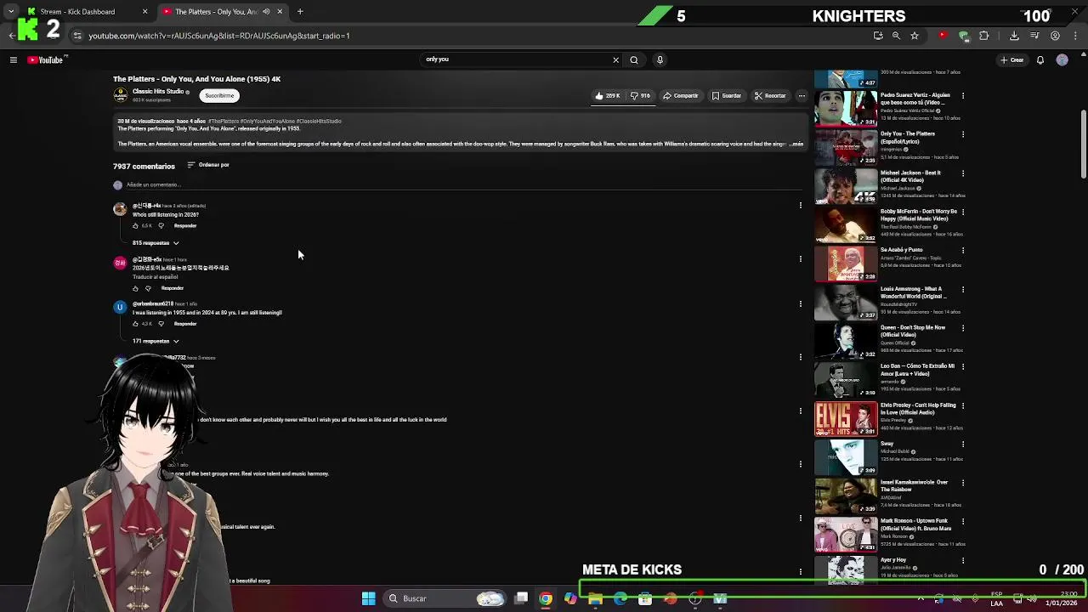Open Bobby McFerrin - Don't Worry Be Happy
The width and height of the screenshot is (1088, 612).
click(846, 225)
